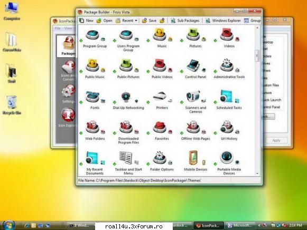Select Settings in IconPackager sidebar
The width and height of the screenshot is (307, 230).
pyautogui.click(x=68, y=94)
